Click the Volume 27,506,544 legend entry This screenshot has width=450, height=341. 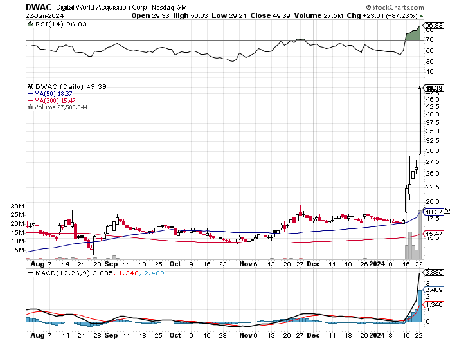click(61, 107)
